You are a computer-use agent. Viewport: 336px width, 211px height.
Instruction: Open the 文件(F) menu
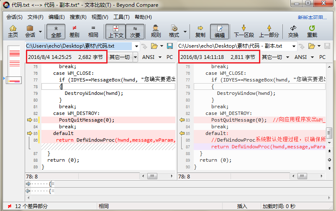pos(35,17)
